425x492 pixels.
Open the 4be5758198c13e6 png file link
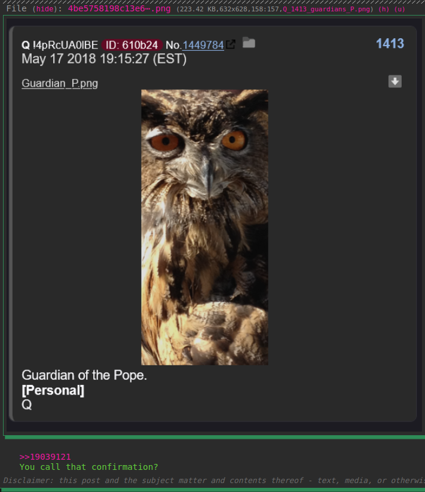pyautogui.click(x=119, y=8)
